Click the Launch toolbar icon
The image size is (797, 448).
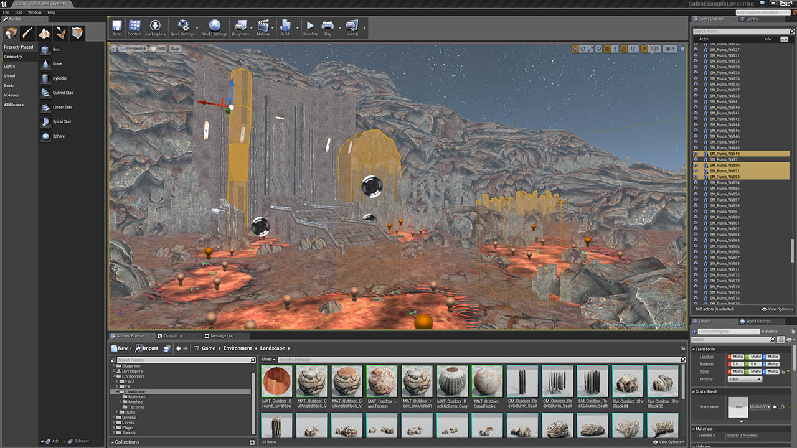pyautogui.click(x=352, y=27)
